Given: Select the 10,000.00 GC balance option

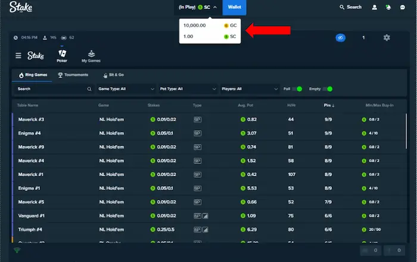Looking at the screenshot, I should [210, 26].
